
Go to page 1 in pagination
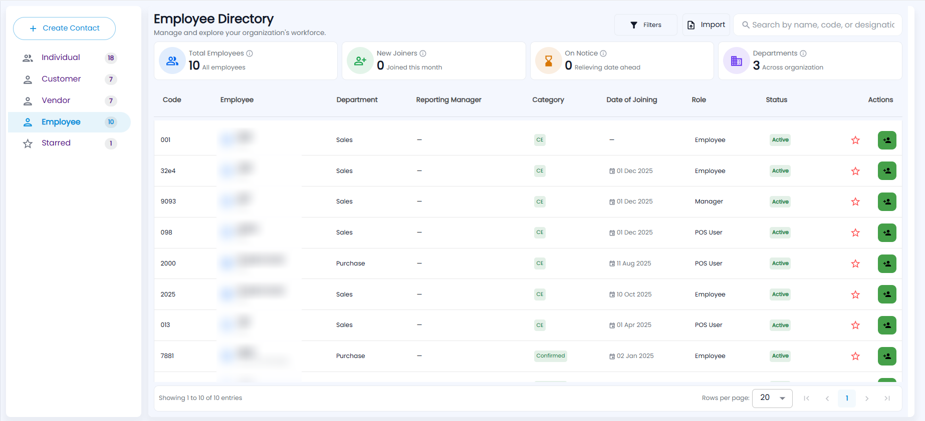(x=847, y=398)
